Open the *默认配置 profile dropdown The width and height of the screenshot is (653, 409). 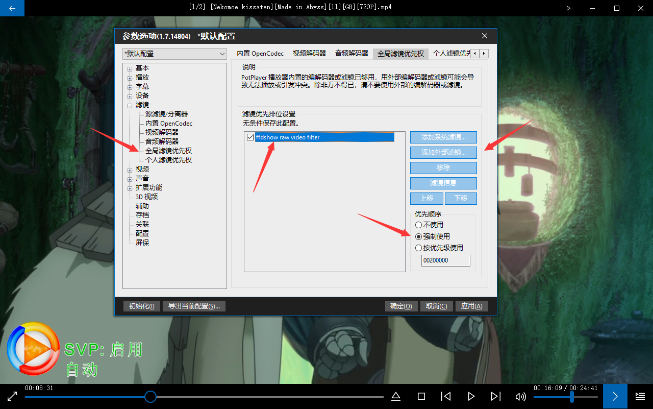pyautogui.click(x=174, y=54)
